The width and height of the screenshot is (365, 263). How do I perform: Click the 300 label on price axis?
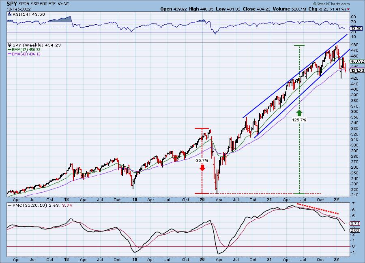pos(354,145)
